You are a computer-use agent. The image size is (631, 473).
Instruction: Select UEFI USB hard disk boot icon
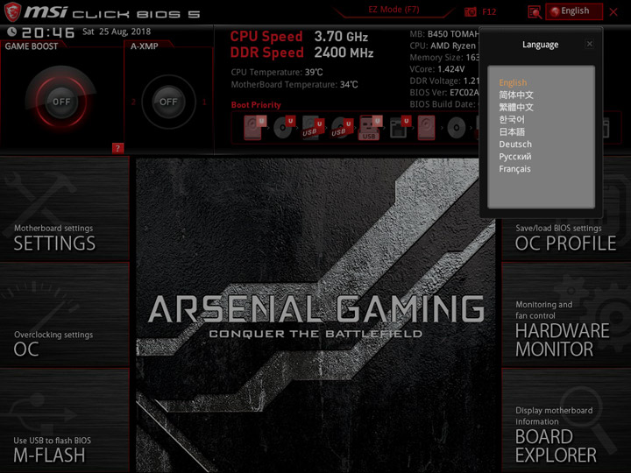(x=313, y=128)
